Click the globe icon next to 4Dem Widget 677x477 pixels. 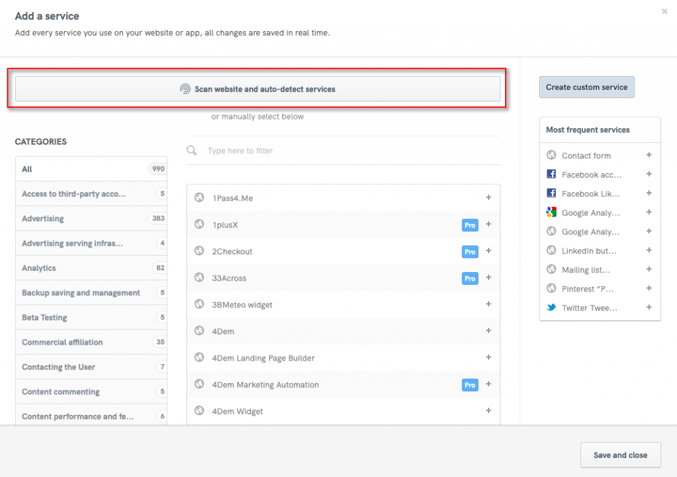[x=200, y=410]
